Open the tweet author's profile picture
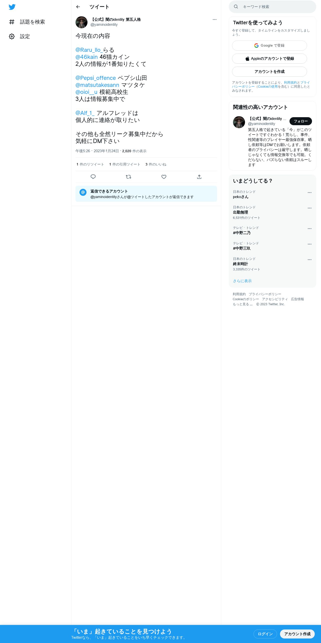321x643 pixels. pyautogui.click(x=81, y=22)
